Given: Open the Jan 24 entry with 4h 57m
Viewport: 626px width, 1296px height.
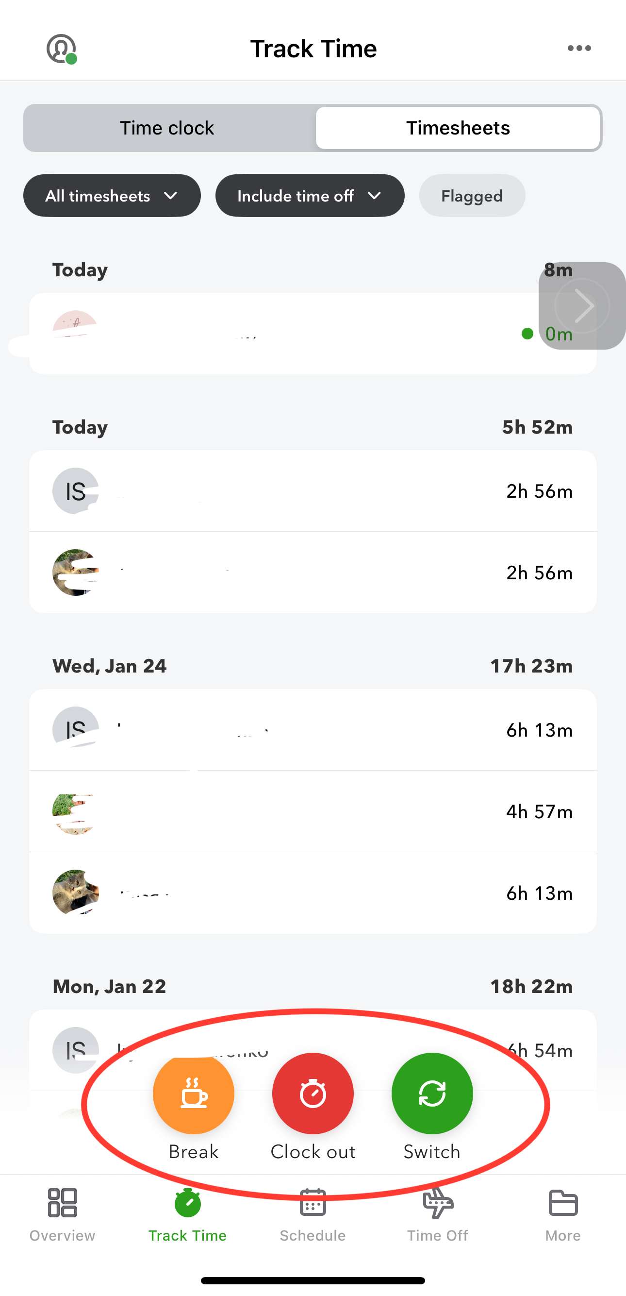Looking at the screenshot, I should (x=312, y=811).
